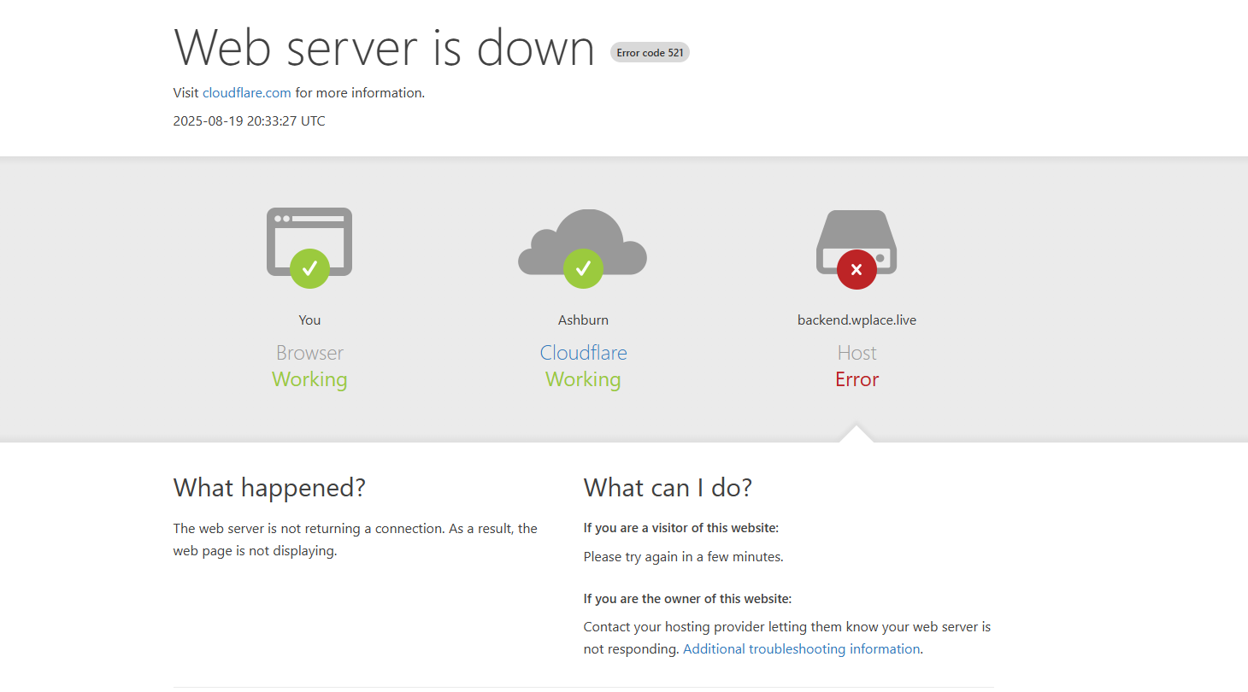Open the cloudflare.com link
1248x692 pixels.
coord(246,92)
